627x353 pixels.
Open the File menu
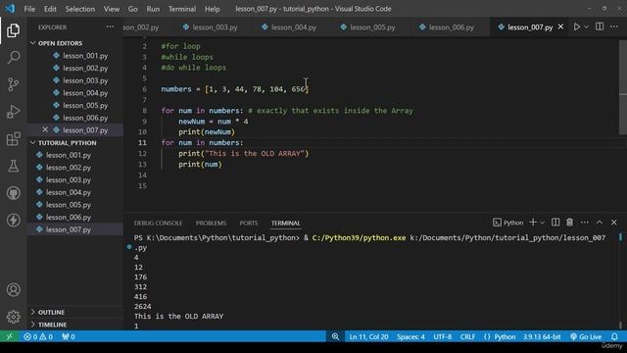(29, 9)
